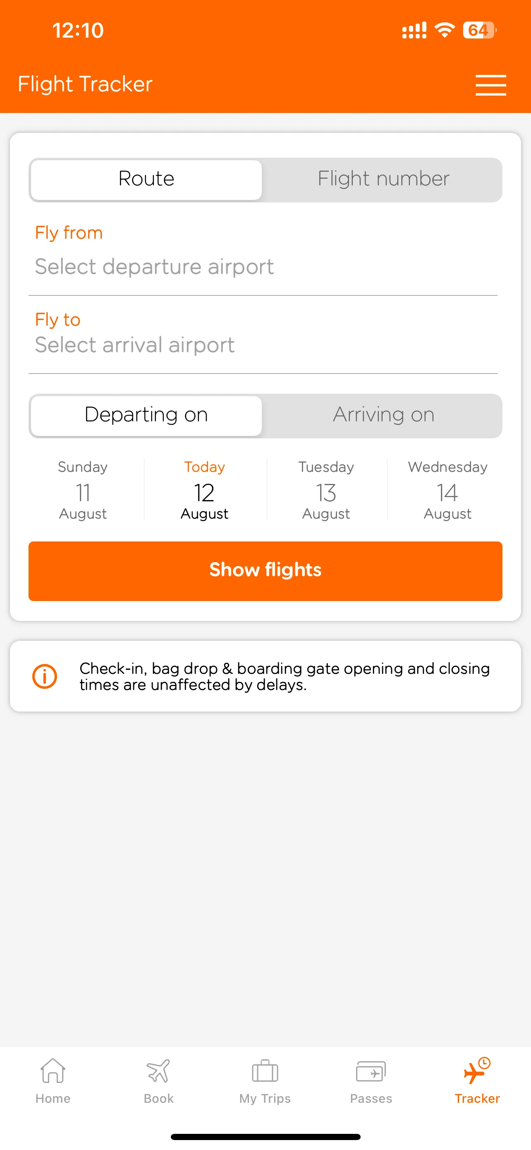Image resolution: width=531 pixels, height=1150 pixels.
Task: Tap the Book airplane icon
Action: click(x=158, y=1071)
